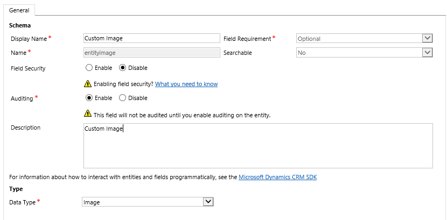
Task: Open the Data Type dropdown set to Image
Action: [x=148, y=202]
